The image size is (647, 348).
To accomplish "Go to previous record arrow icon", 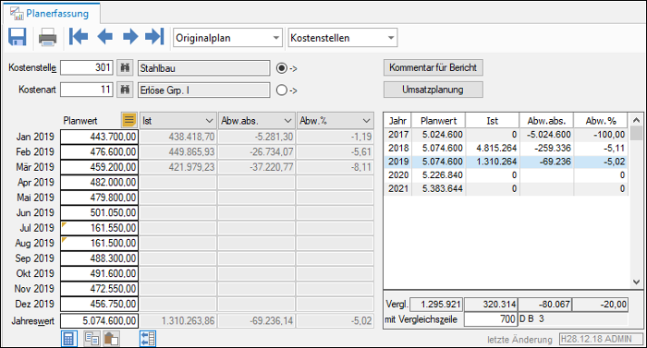I will coord(104,37).
